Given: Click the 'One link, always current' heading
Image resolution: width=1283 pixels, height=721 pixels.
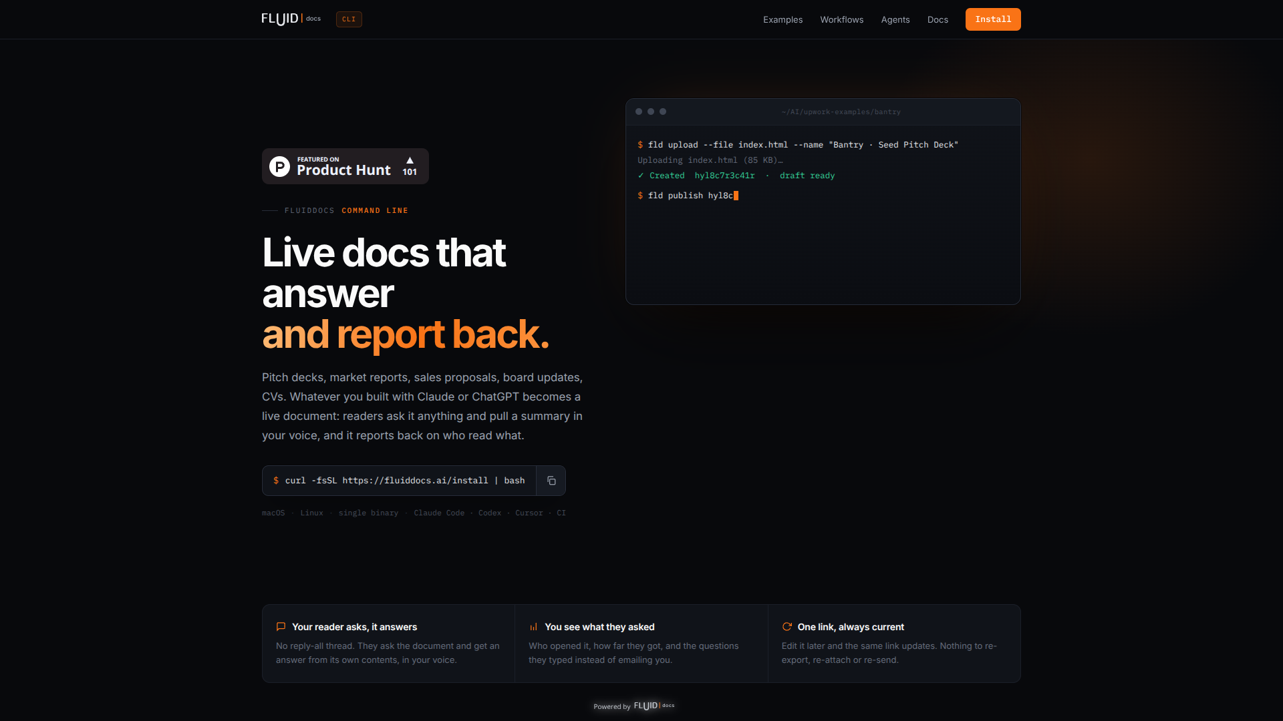Looking at the screenshot, I should (851, 627).
